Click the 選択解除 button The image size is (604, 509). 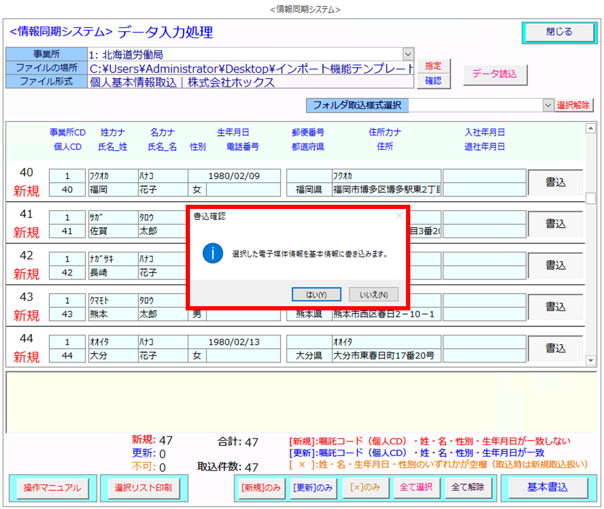573,105
